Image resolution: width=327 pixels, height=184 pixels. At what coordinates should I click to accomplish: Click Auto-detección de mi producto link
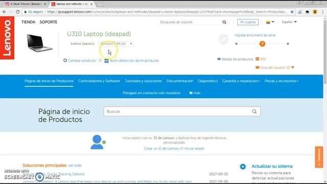[134, 60]
